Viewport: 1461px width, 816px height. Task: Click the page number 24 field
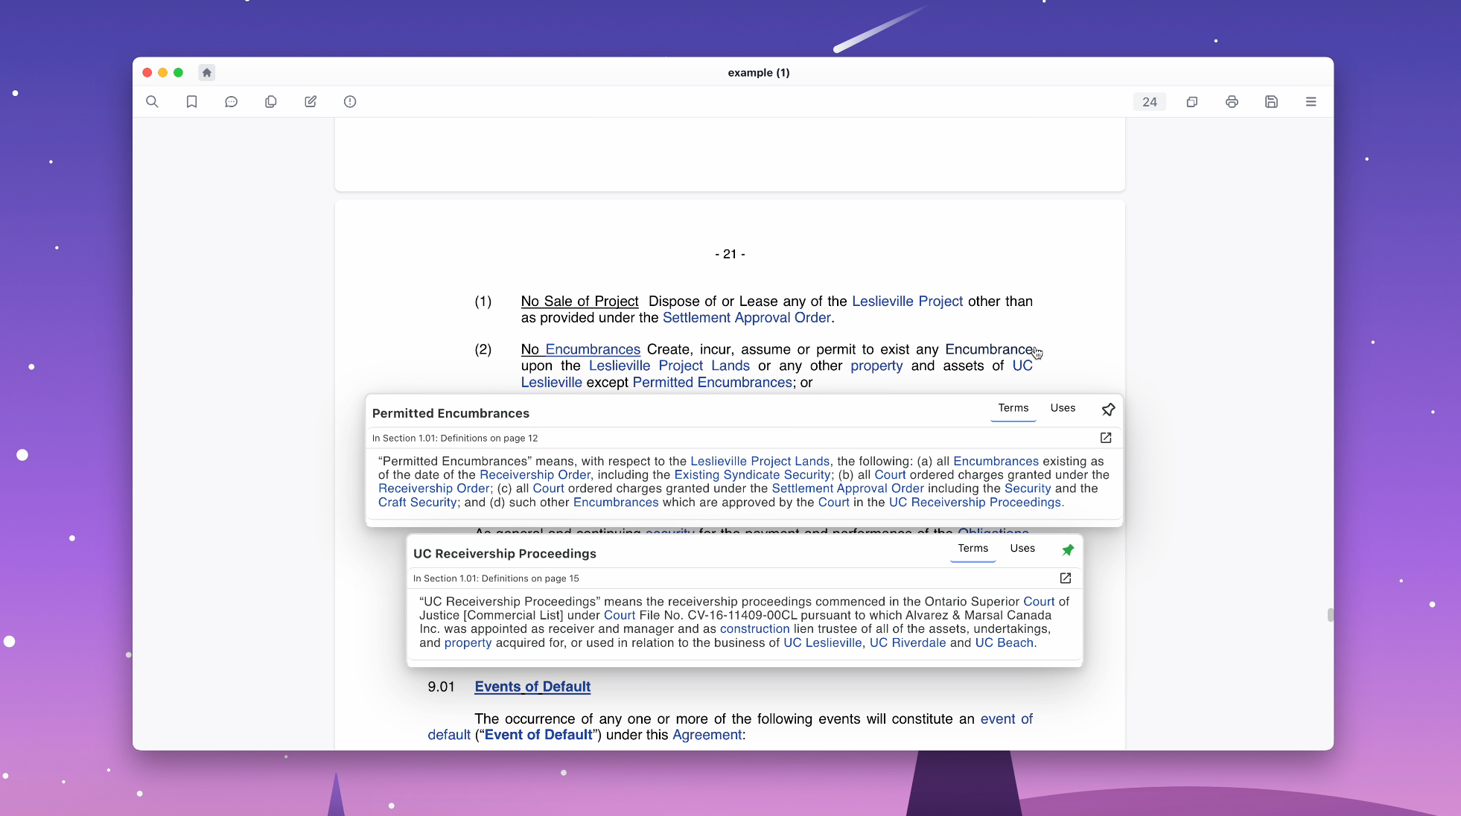pos(1149,102)
